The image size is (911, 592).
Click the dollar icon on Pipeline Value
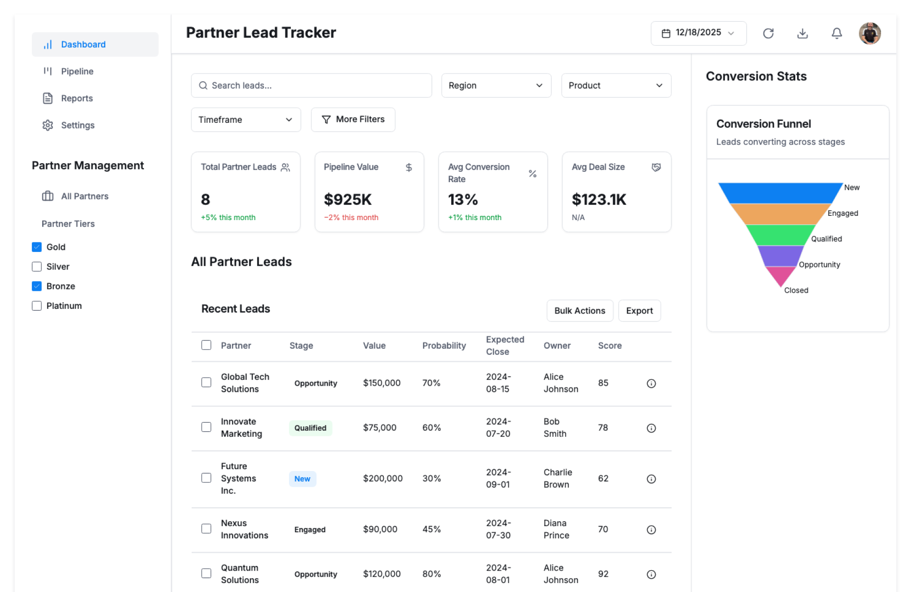click(x=409, y=167)
